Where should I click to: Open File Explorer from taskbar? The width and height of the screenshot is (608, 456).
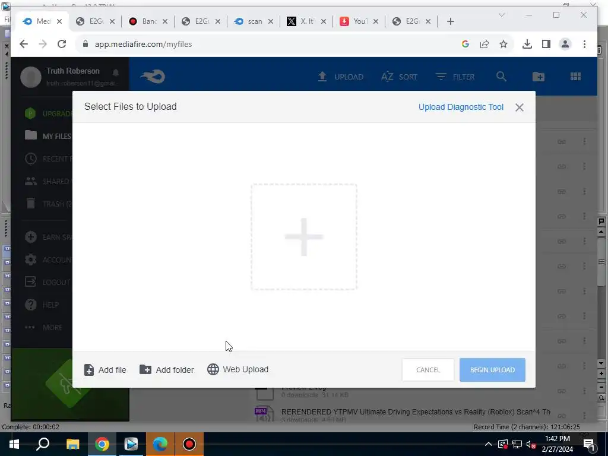click(x=72, y=444)
